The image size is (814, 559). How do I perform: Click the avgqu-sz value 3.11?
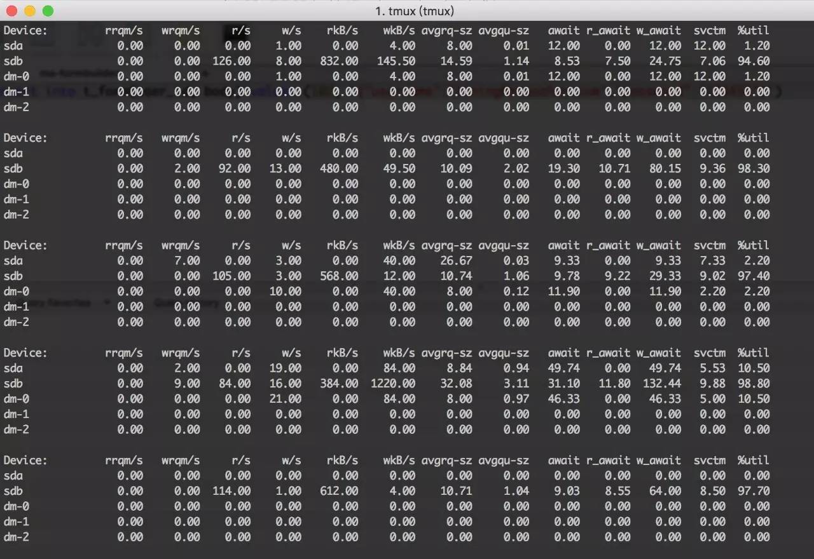[x=516, y=383]
